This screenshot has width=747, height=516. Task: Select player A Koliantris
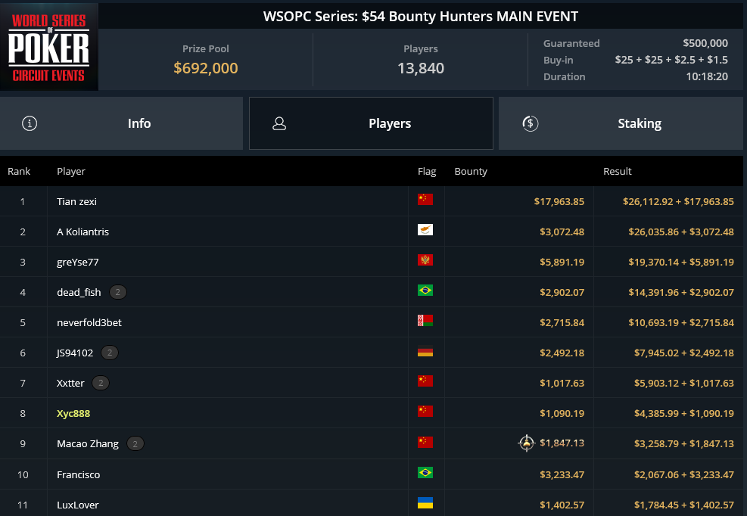(x=83, y=232)
